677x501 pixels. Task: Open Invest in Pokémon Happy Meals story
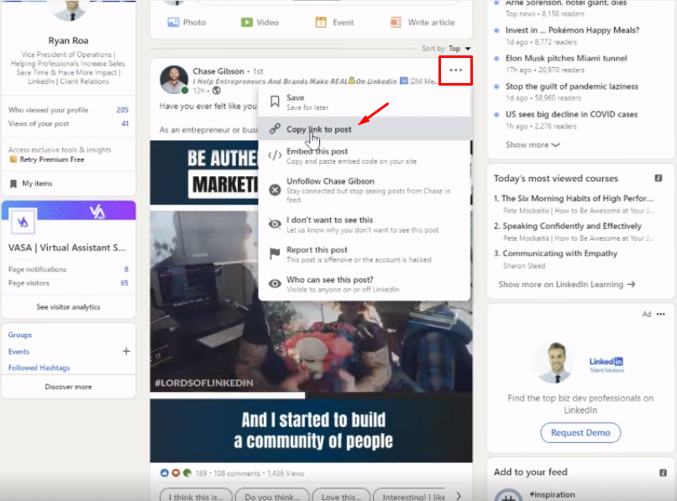click(572, 30)
